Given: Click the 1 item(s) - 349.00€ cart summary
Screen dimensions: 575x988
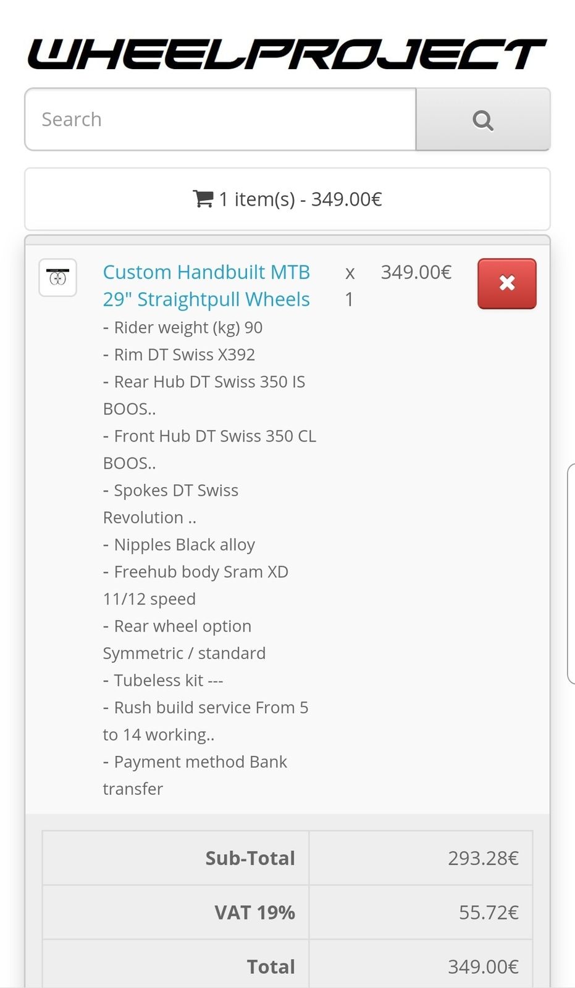Looking at the screenshot, I should [x=287, y=199].
